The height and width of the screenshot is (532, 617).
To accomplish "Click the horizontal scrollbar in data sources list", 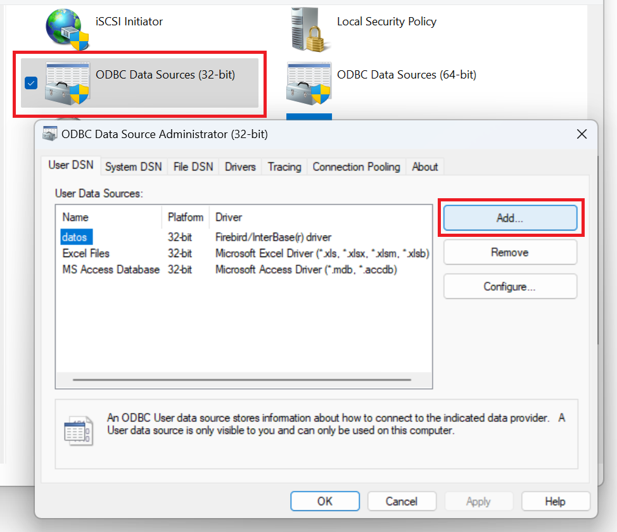I will (242, 380).
